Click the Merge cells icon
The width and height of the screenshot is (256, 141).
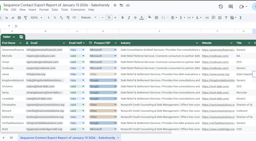[x=163, y=17]
